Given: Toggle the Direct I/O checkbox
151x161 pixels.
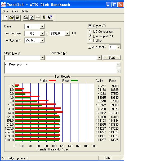Looking at the screenshot, I should point(90,26).
